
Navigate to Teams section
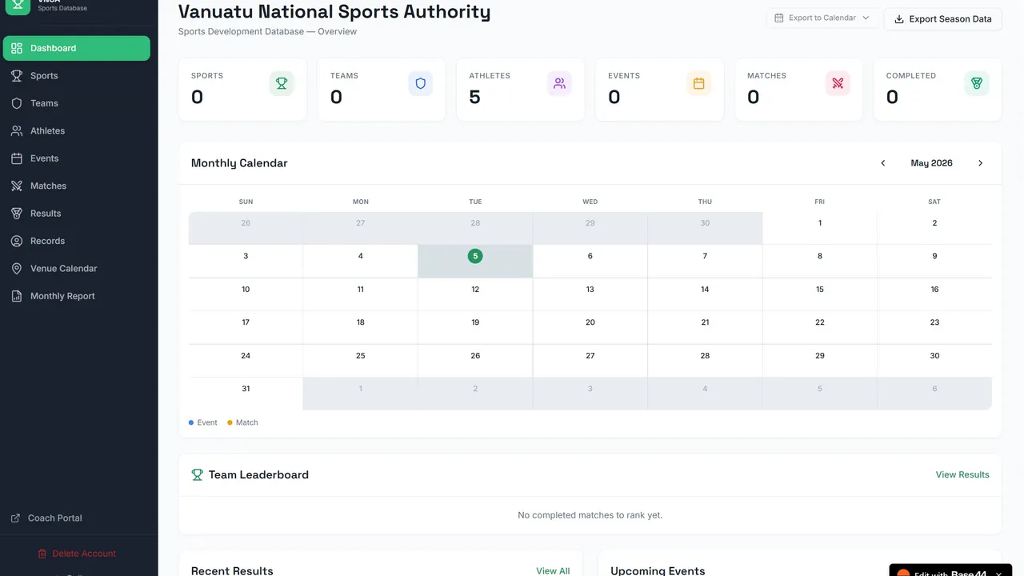click(77, 103)
